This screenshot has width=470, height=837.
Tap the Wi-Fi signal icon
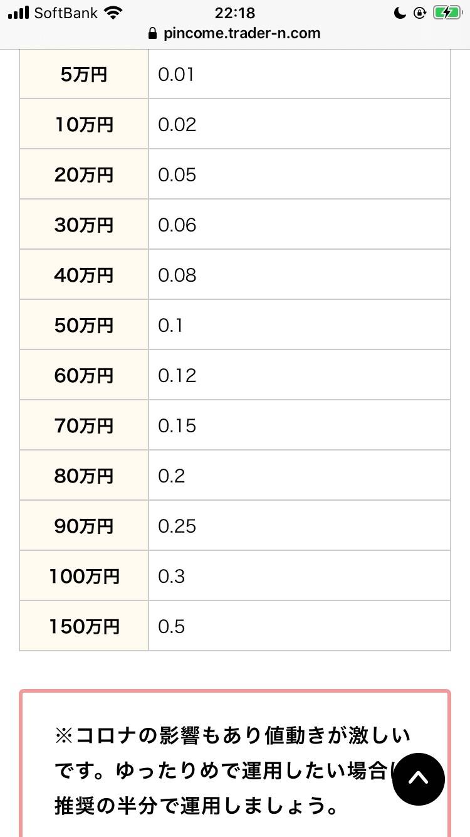[113, 13]
